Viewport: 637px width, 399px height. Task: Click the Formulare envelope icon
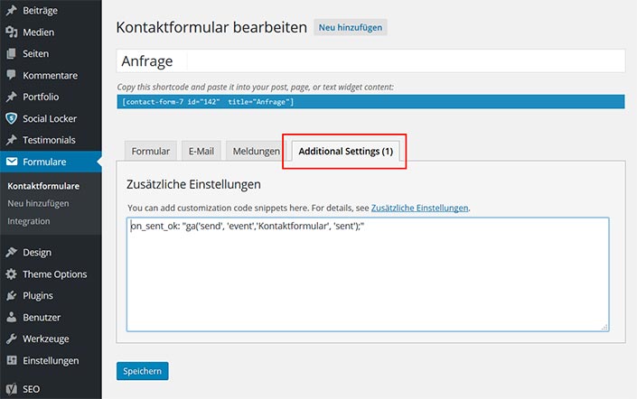coord(12,162)
